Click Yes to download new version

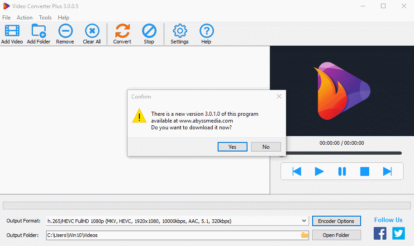[x=232, y=147]
